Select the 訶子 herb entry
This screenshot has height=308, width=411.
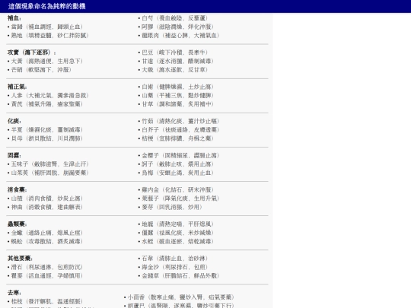pos(176,164)
